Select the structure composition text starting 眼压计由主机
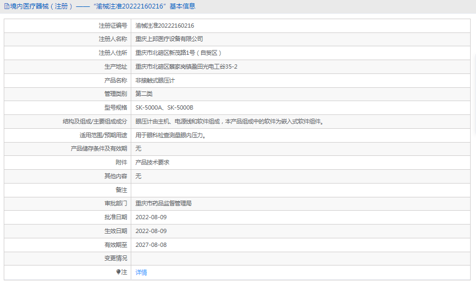 pos(230,122)
